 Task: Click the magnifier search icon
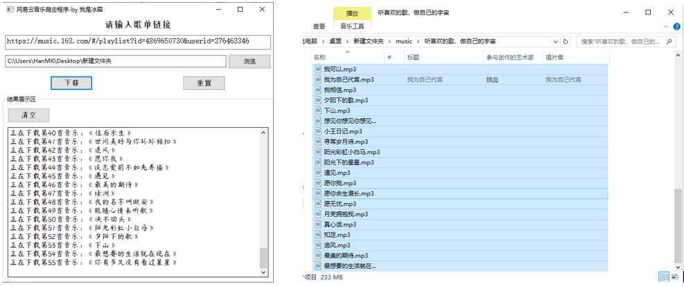pos(669,41)
